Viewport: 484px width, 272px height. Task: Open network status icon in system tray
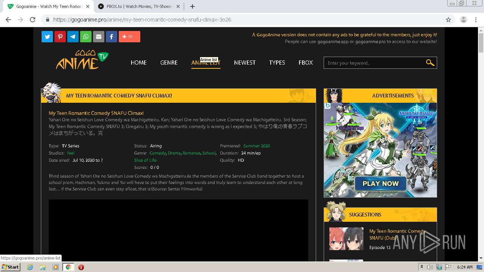coord(439,267)
